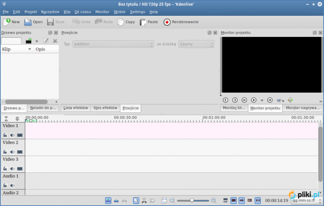Viewport: 324px width, 206px height.
Task: Open the Oś czasu menu
Action: click(x=83, y=12)
